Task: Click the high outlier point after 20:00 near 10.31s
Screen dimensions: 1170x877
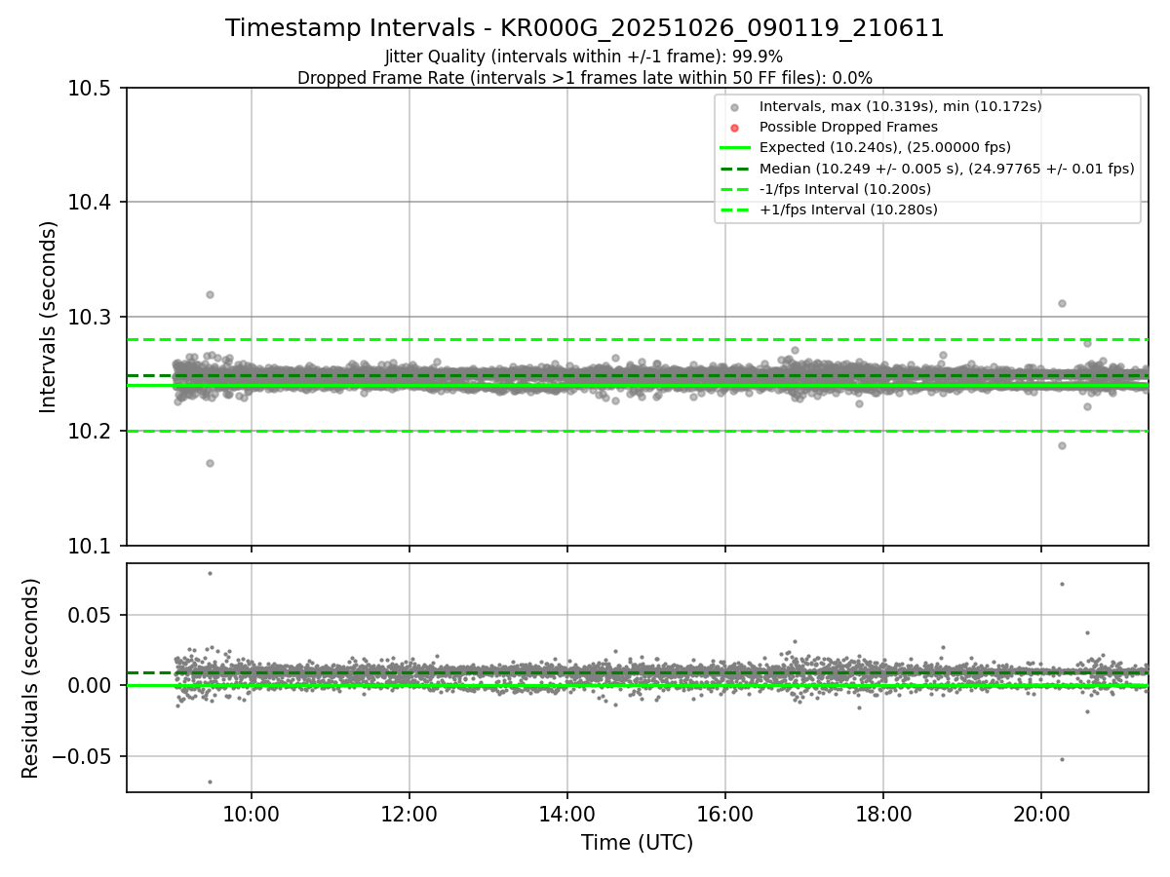Action: [x=1062, y=303]
